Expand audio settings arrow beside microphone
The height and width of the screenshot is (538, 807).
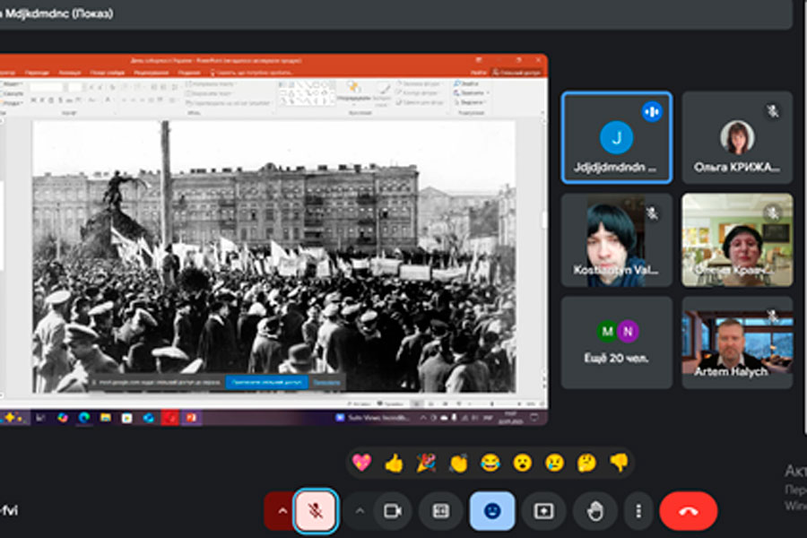click(x=282, y=510)
